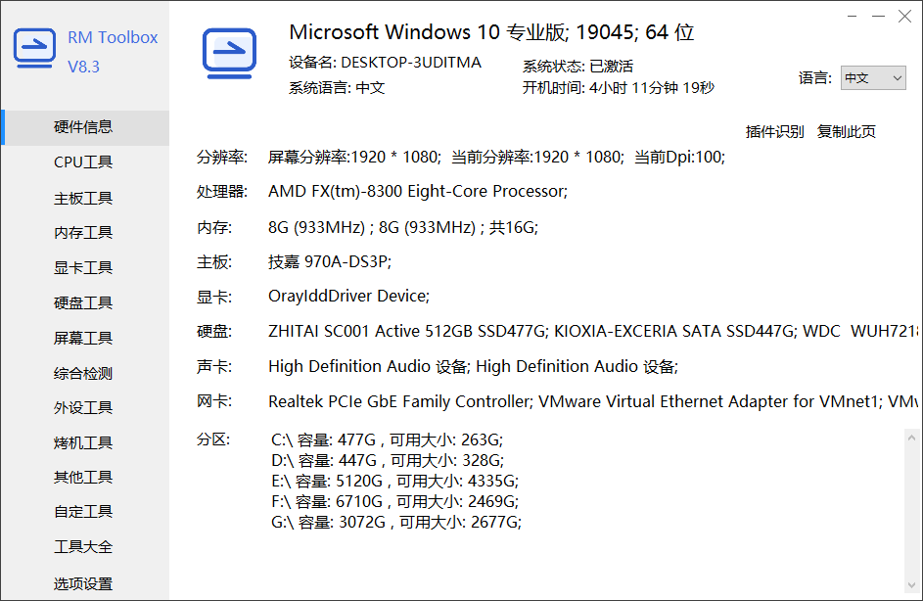Viewport: 923px width, 601px height.
Task: Click 插件识别 plugin detection link
Action: coord(774,131)
